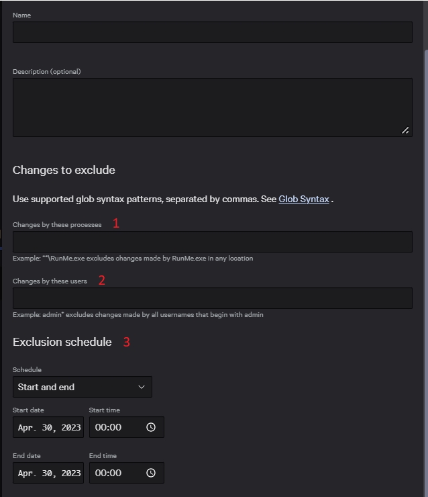Click the Schedule dropdown chevron arrow
The image size is (428, 497).
click(142, 387)
